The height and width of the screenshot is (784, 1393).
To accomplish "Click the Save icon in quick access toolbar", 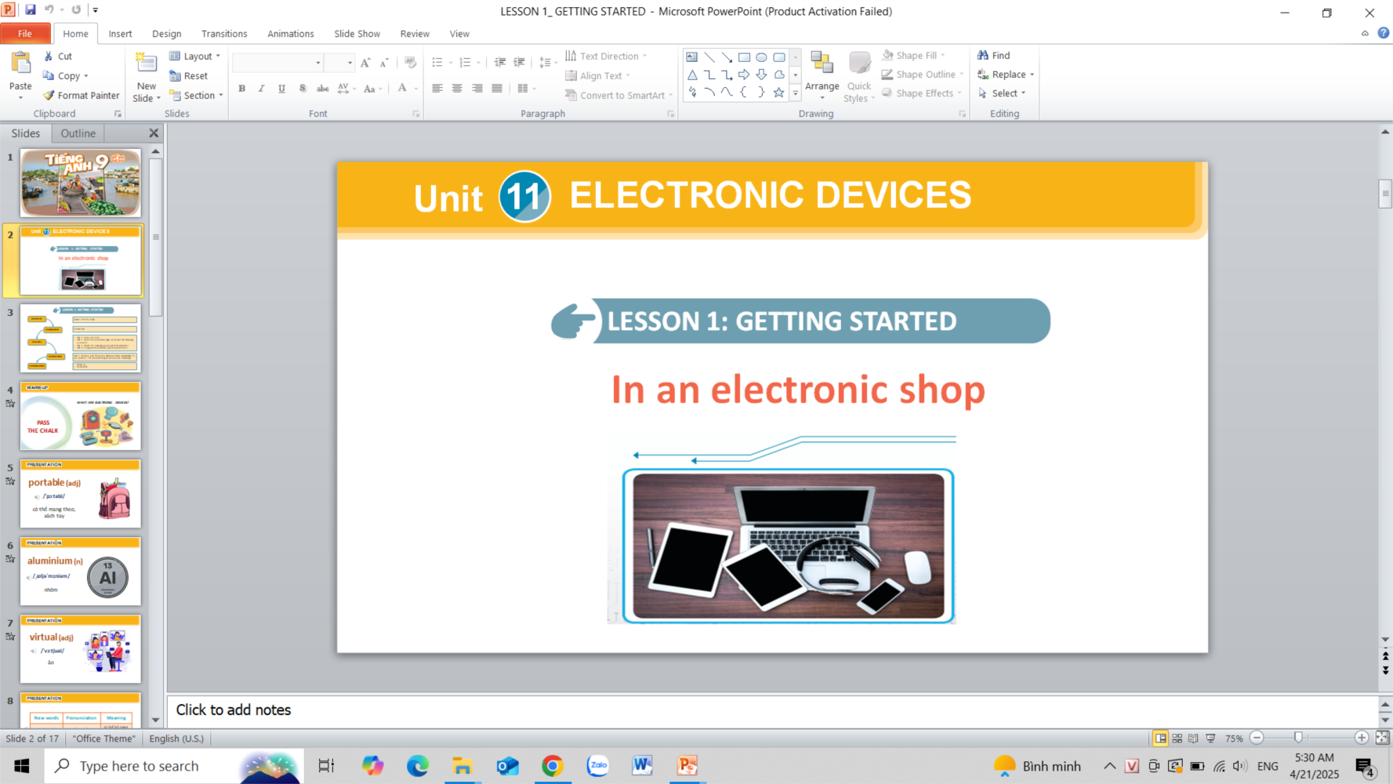I will tap(30, 10).
